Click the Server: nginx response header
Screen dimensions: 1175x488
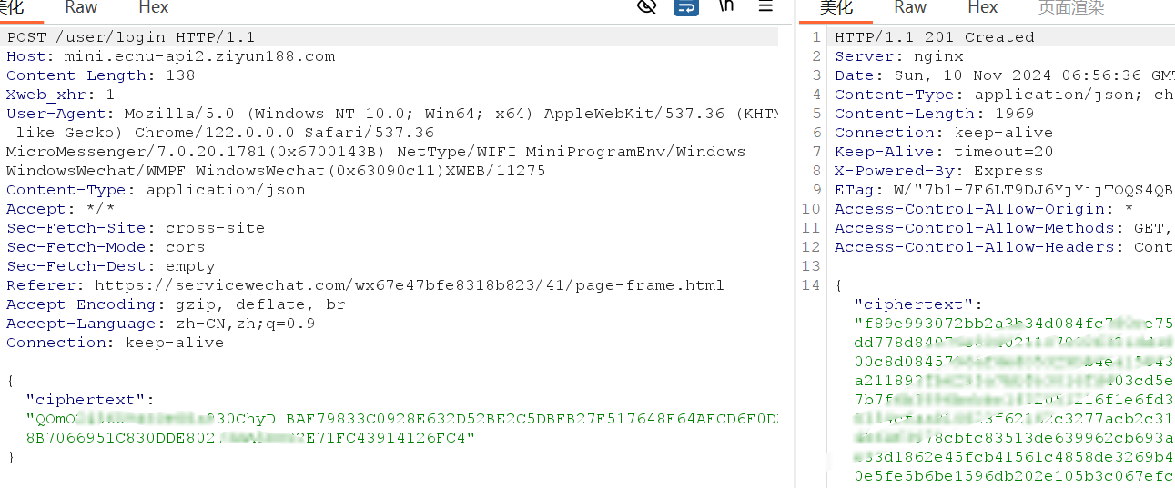click(899, 56)
